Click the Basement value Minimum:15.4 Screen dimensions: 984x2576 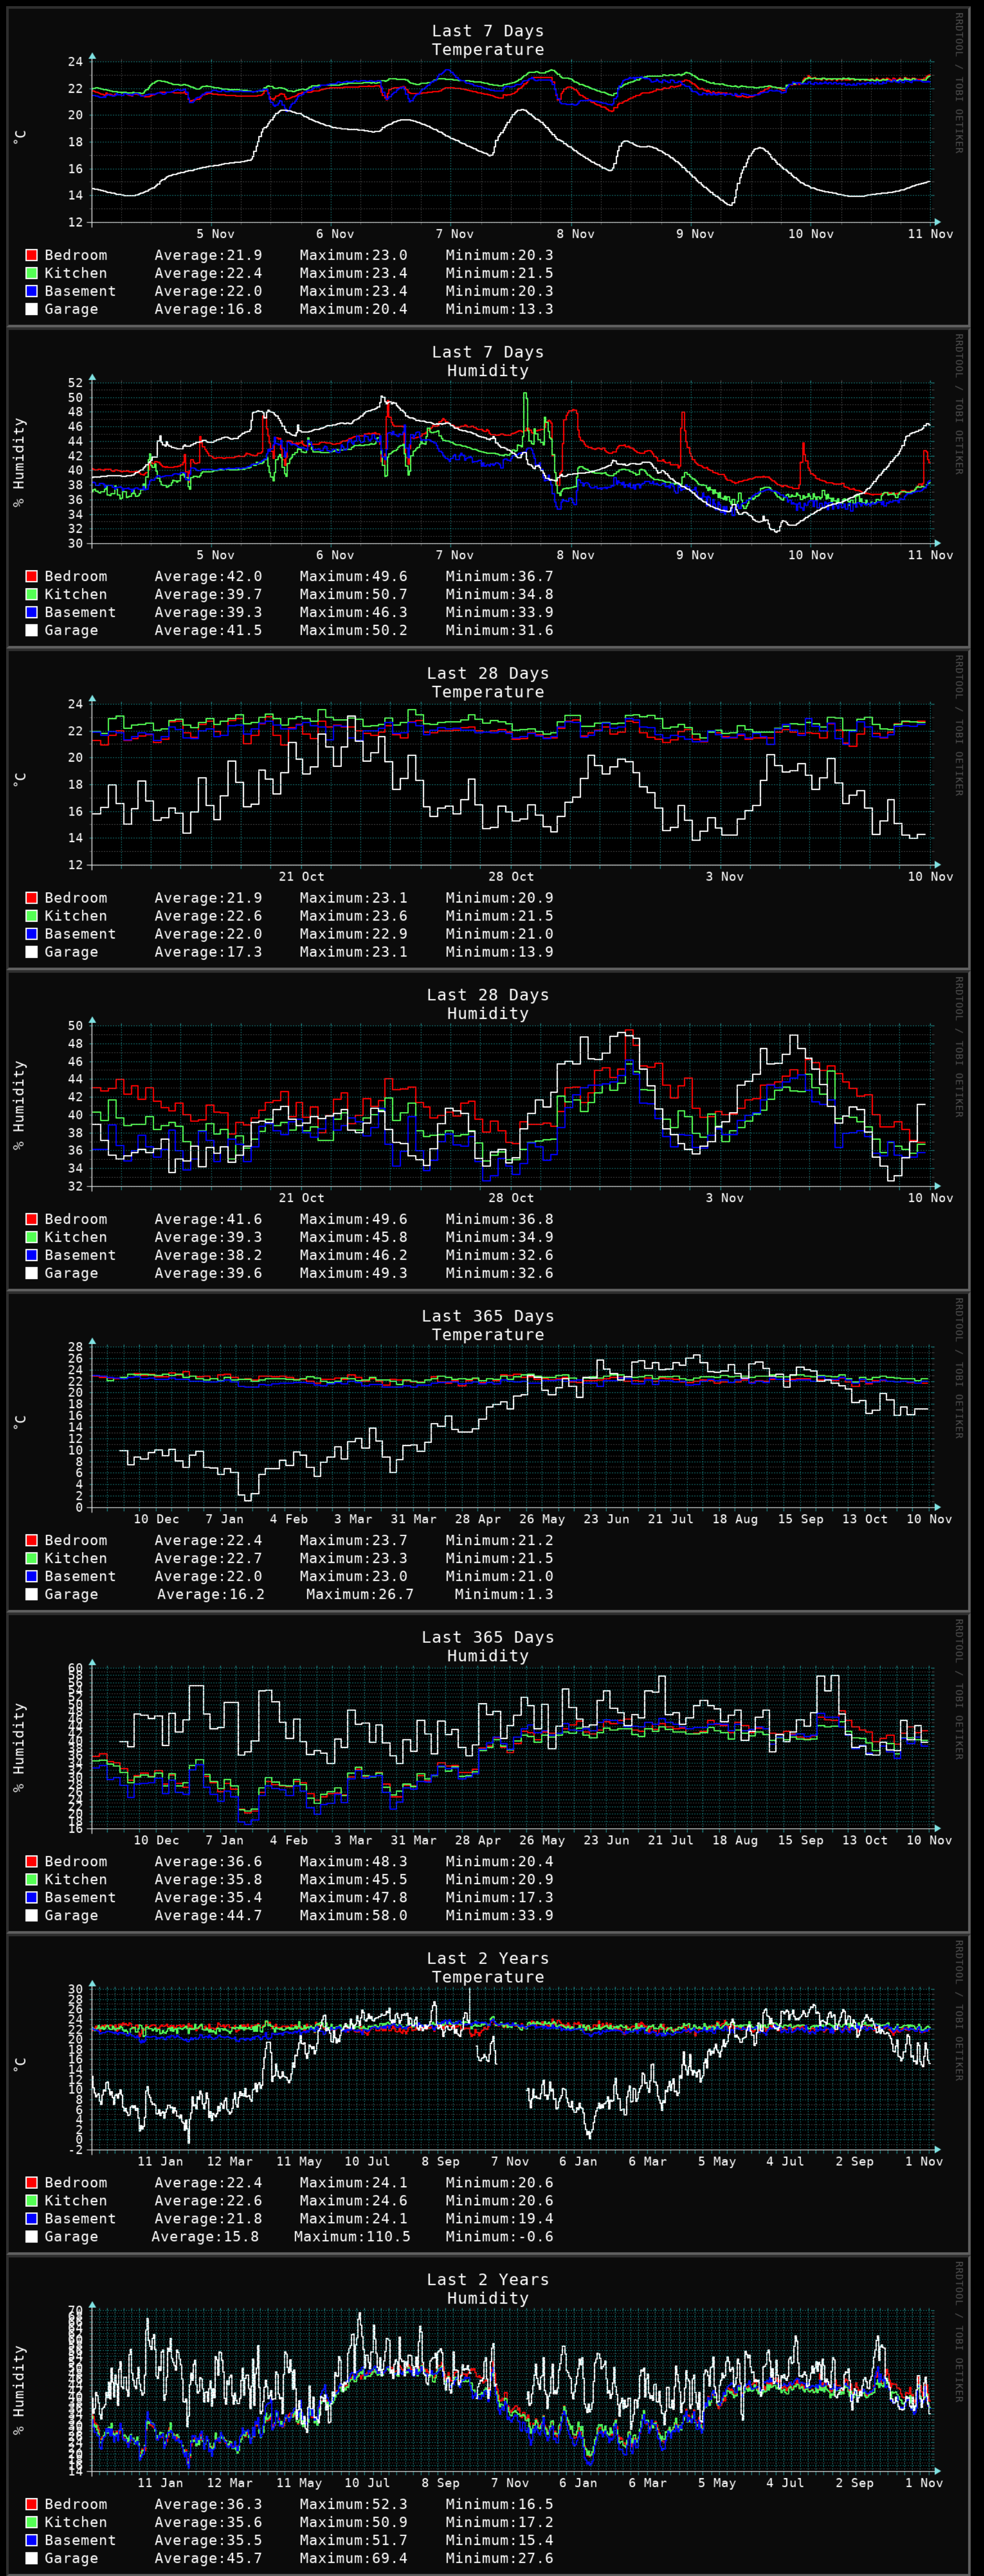(x=500, y=2540)
